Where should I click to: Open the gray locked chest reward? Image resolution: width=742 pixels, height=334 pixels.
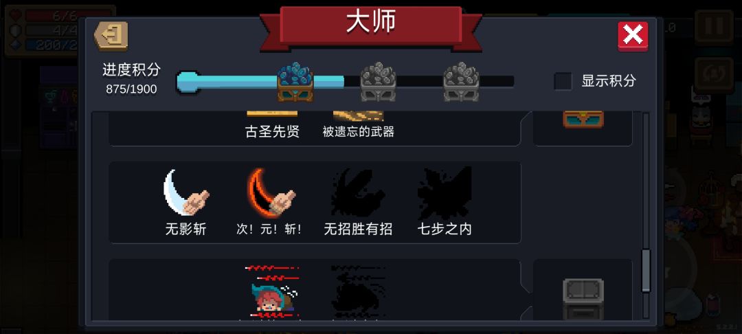coord(583,299)
